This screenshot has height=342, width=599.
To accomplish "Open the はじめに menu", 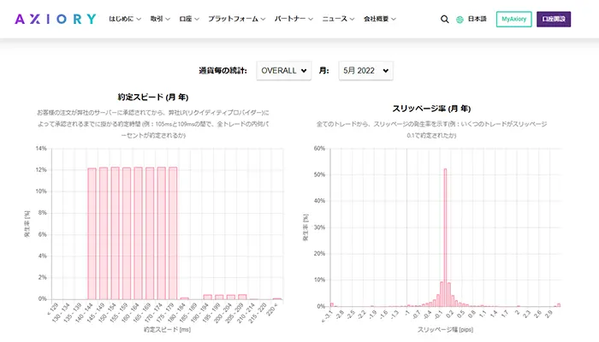I will pyautogui.click(x=125, y=19).
